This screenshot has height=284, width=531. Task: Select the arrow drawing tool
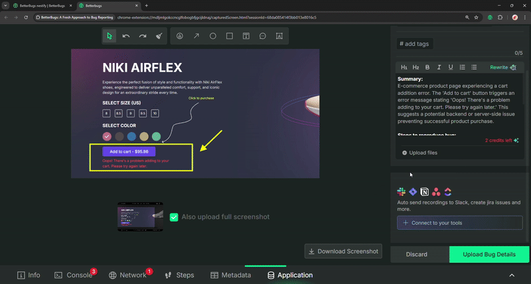point(196,36)
